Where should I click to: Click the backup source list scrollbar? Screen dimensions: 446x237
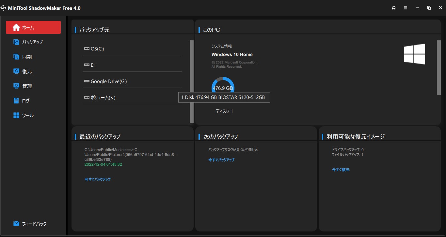[x=192, y=81]
